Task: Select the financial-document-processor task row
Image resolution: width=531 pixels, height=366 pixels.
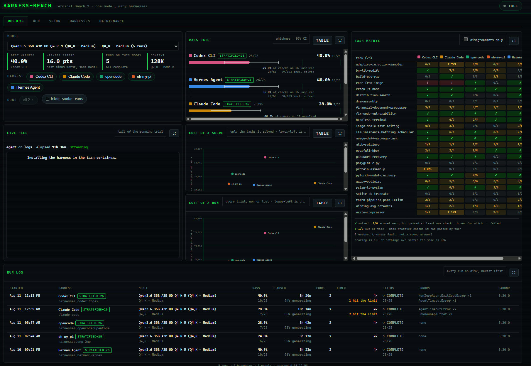Action: click(x=381, y=108)
